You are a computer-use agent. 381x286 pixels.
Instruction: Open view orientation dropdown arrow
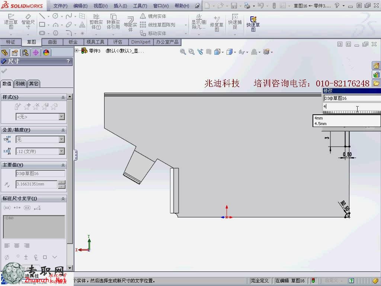222,52
